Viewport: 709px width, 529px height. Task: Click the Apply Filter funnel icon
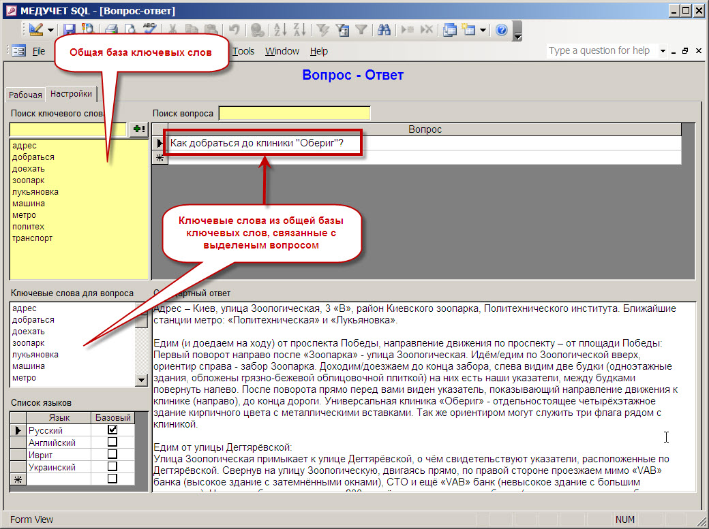click(x=361, y=30)
